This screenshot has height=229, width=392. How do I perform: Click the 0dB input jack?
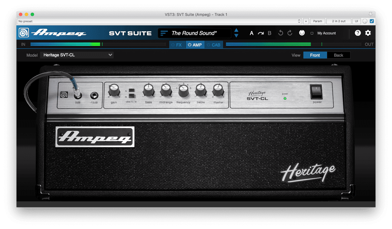tap(77, 96)
